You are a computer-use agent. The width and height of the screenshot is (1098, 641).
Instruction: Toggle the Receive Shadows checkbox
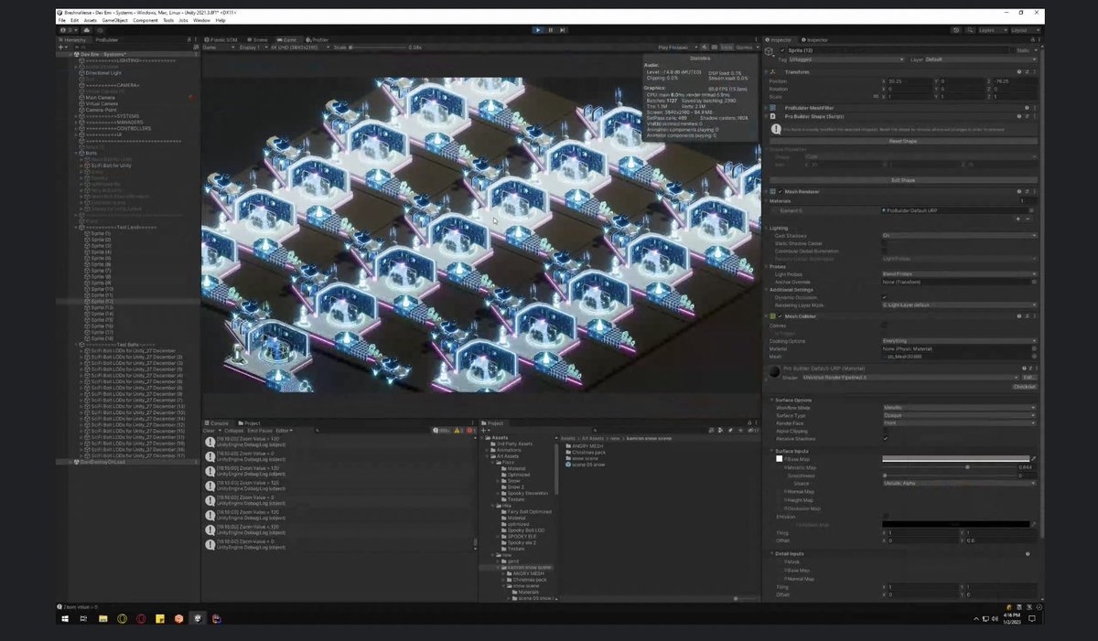coord(885,439)
